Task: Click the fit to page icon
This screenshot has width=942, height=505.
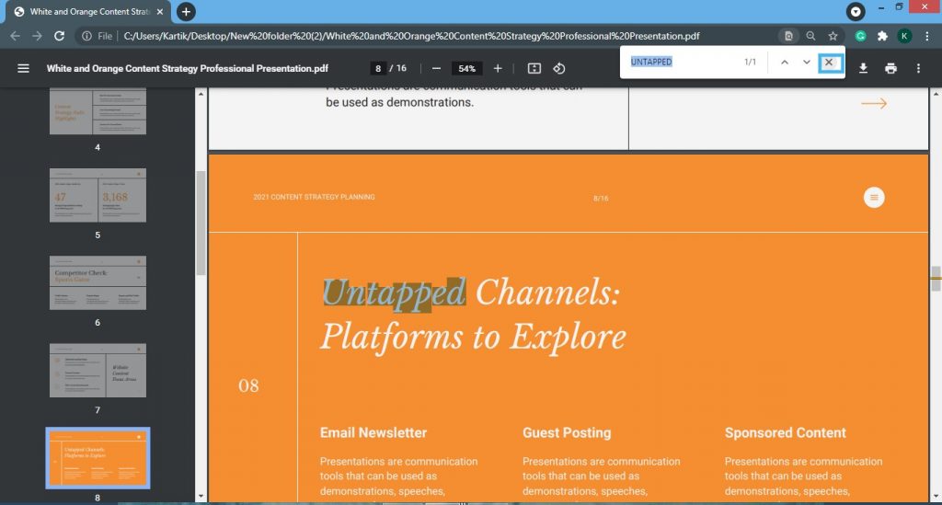Action: 534,68
